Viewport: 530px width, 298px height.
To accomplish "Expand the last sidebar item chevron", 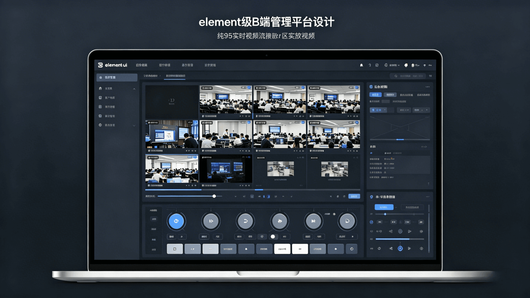I will (134, 125).
